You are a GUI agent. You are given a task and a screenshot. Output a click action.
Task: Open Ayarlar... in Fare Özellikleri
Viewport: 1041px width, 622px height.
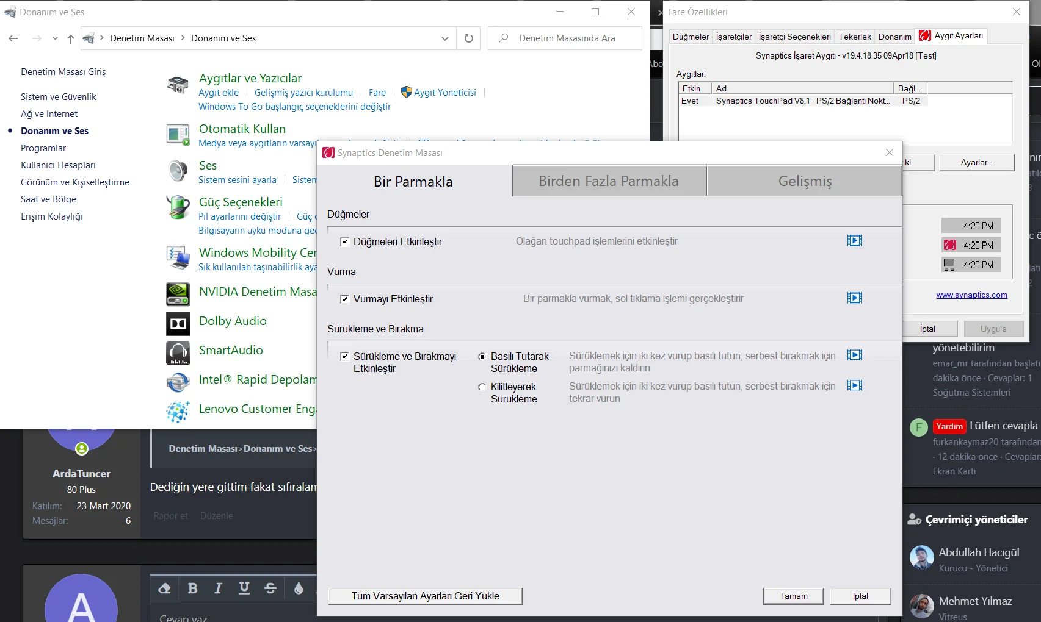click(x=976, y=162)
